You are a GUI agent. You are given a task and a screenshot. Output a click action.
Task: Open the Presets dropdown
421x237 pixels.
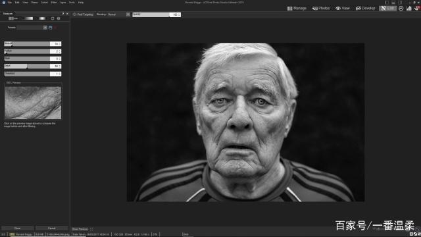[x=32, y=28]
